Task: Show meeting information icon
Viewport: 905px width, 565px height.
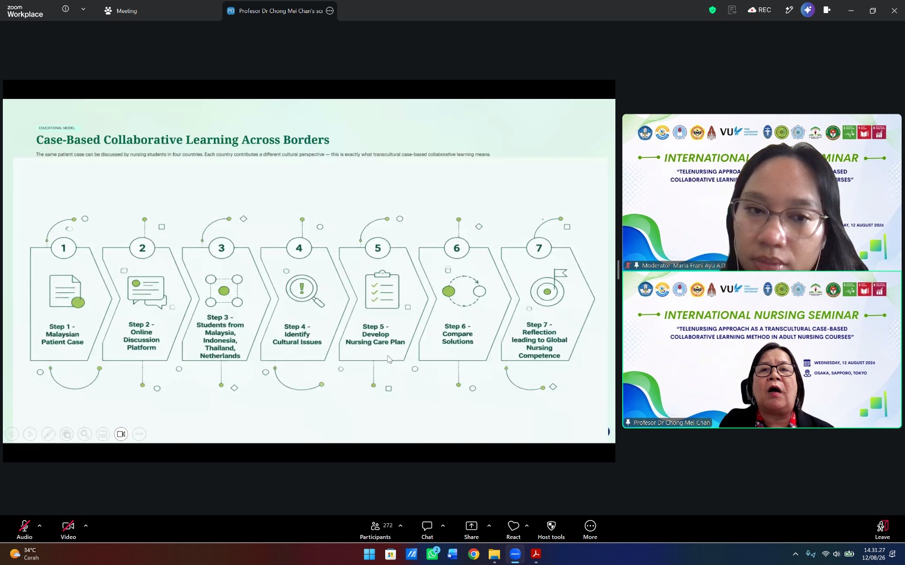Action: coord(66,9)
